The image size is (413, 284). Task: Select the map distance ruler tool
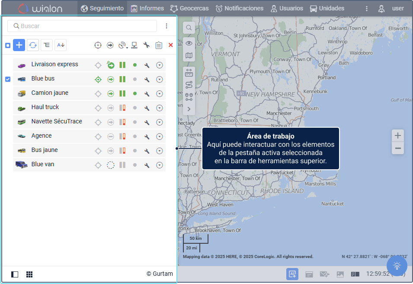[x=189, y=73]
